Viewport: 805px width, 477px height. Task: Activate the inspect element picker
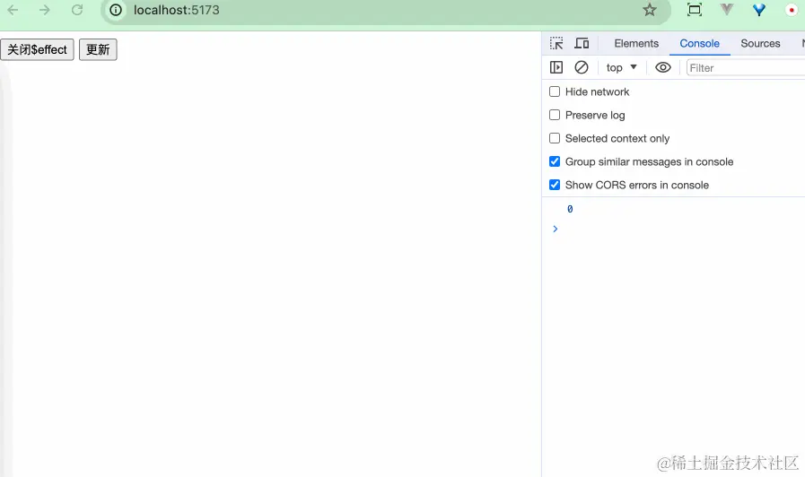pos(556,44)
